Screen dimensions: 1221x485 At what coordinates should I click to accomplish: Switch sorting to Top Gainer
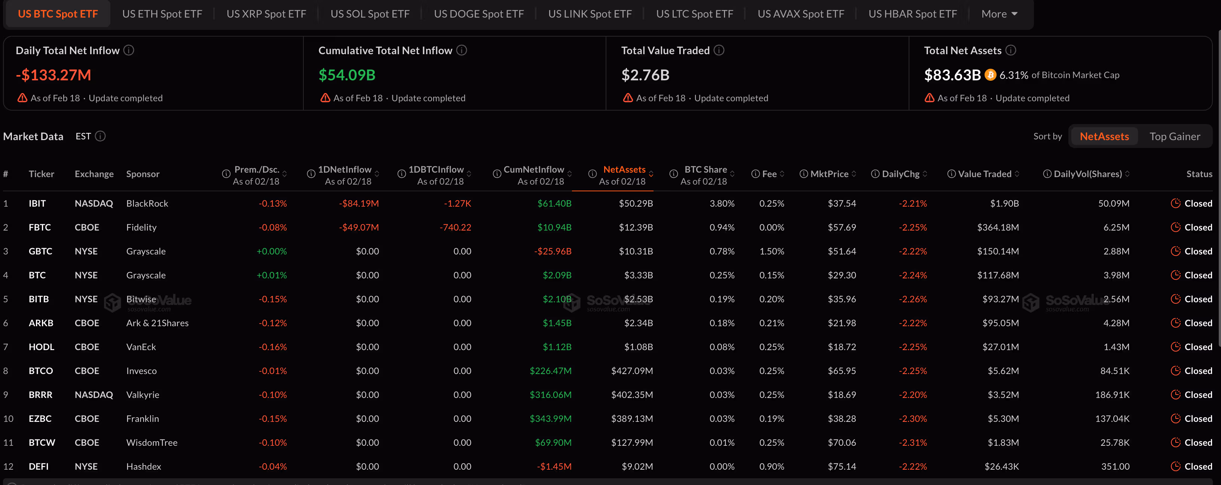[1174, 137]
